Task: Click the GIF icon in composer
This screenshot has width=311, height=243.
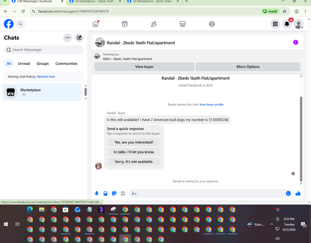Action: click(123, 193)
